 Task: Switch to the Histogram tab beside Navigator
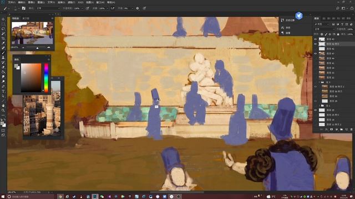coord(26,18)
